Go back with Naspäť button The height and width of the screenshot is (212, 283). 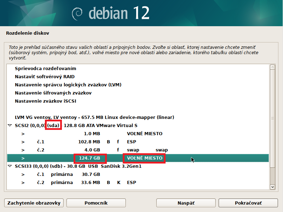click(x=186, y=203)
